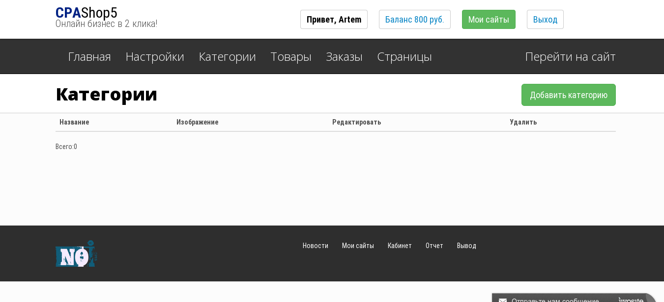Open 'Кабинет' footer link
Image resolution: width=664 pixels, height=302 pixels.
[x=400, y=246]
